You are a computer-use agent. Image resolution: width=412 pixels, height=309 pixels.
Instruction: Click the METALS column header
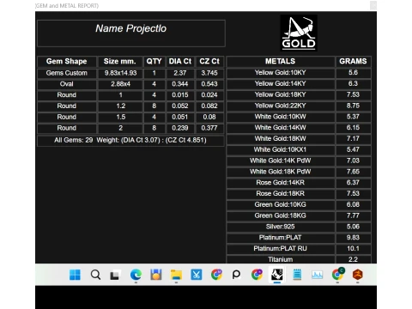coord(281,61)
